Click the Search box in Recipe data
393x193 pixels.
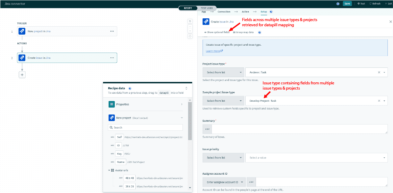(x=145, y=128)
